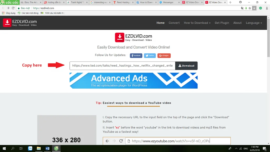This screenshot has height=152, width=270.
Task: Open the Get Plugin navigation item
Action: pos(222,23)
